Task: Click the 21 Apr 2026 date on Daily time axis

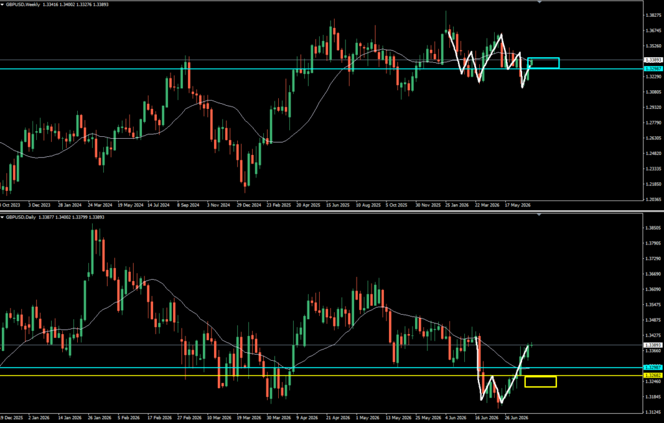Action: click(x=338, y=418)
